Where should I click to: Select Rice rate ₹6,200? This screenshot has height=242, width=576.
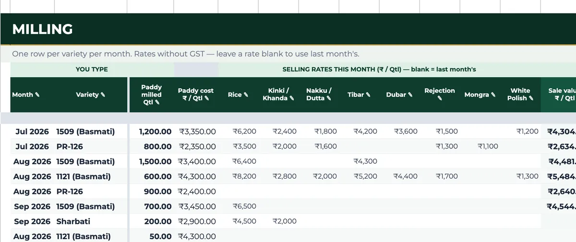(244, 131)
